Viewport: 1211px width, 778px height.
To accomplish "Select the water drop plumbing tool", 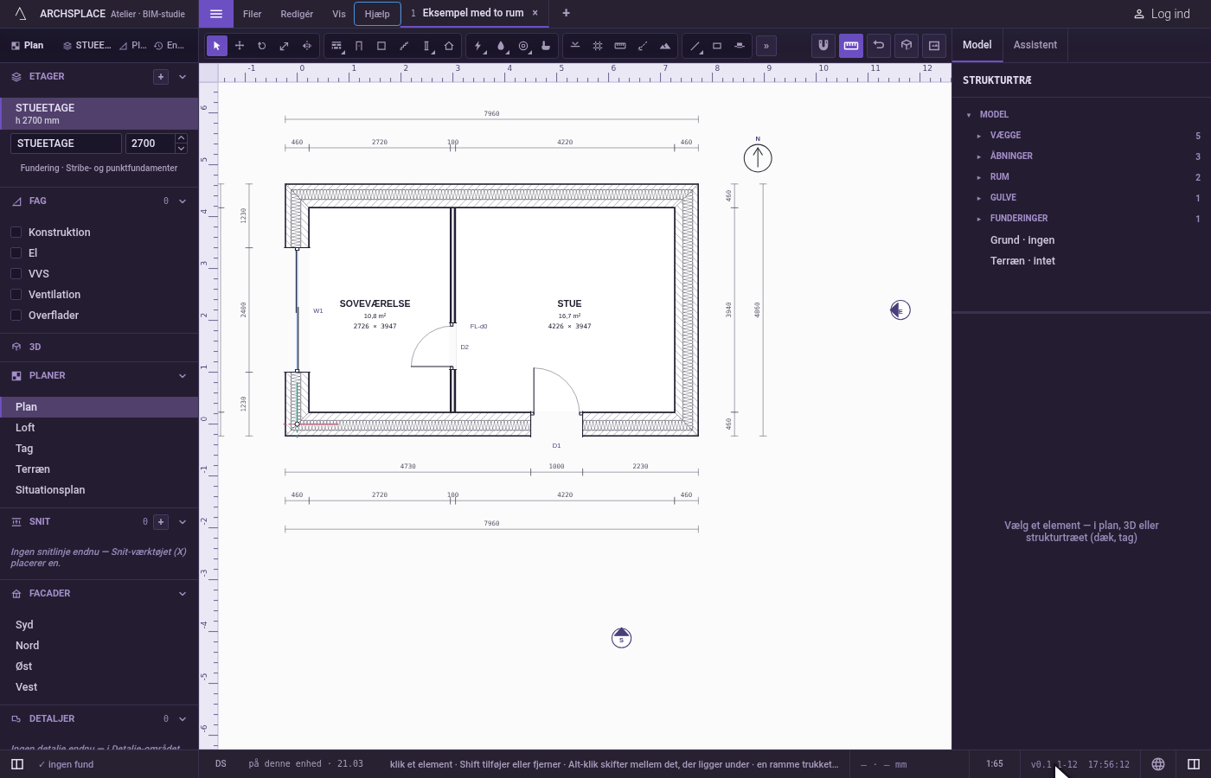I will 501,46.
